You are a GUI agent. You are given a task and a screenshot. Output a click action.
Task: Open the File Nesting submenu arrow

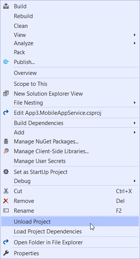point(135,103)
